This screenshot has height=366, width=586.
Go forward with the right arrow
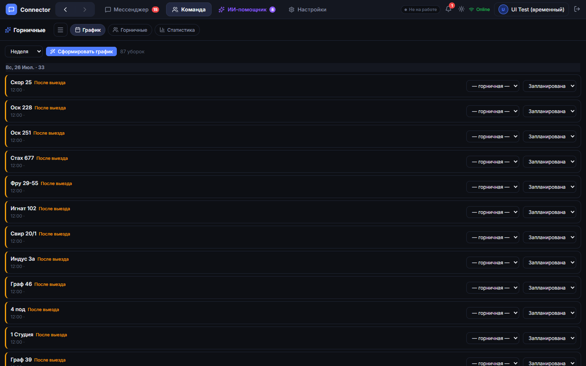85,9
